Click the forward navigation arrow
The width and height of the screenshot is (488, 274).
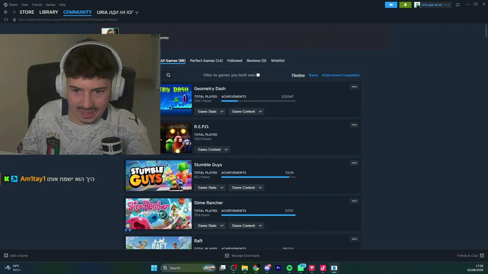coord(14,12)
